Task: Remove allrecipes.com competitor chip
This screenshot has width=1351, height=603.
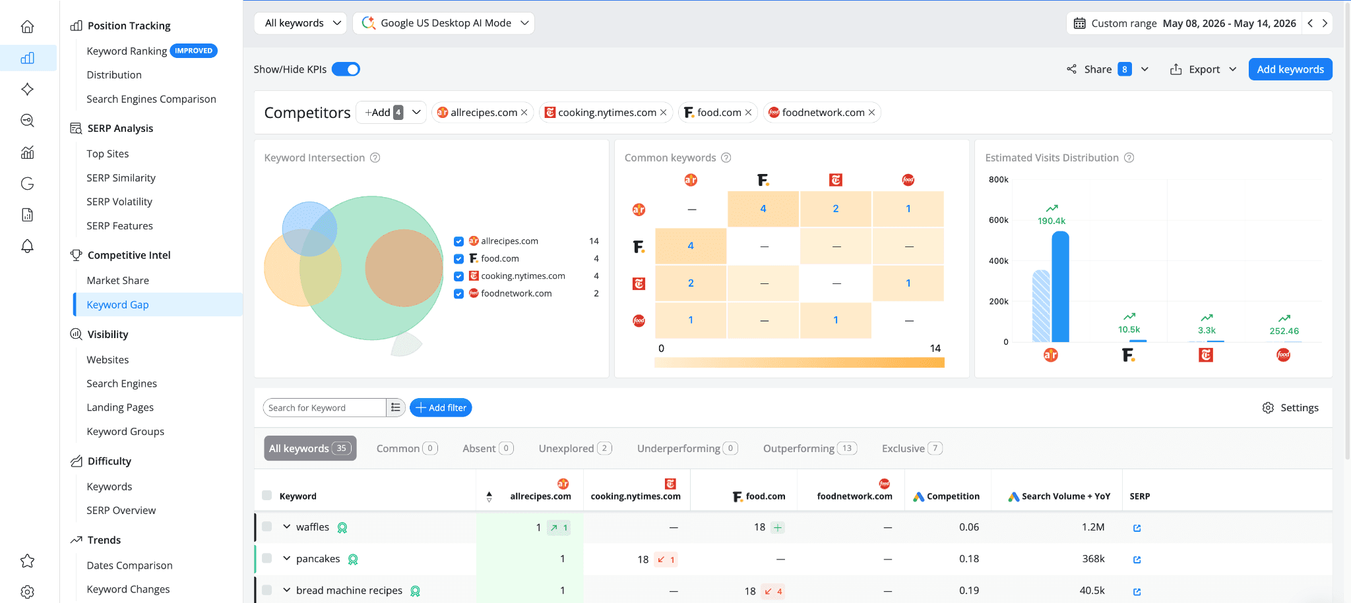Action: point(524,113)
